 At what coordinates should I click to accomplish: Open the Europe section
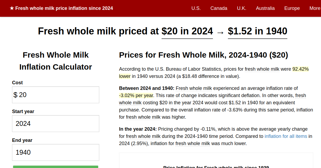(292, 8)
